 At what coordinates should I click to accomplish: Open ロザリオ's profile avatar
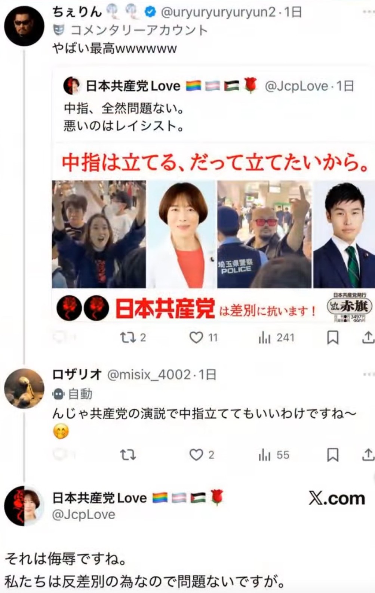(x=24, y=388)
